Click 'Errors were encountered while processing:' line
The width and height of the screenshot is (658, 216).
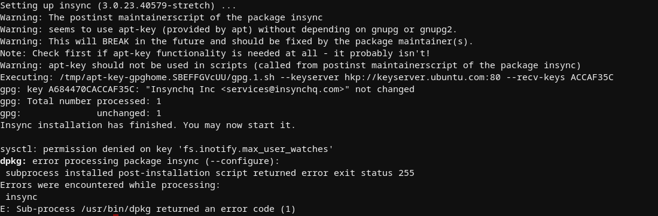(x=111, y=185)
